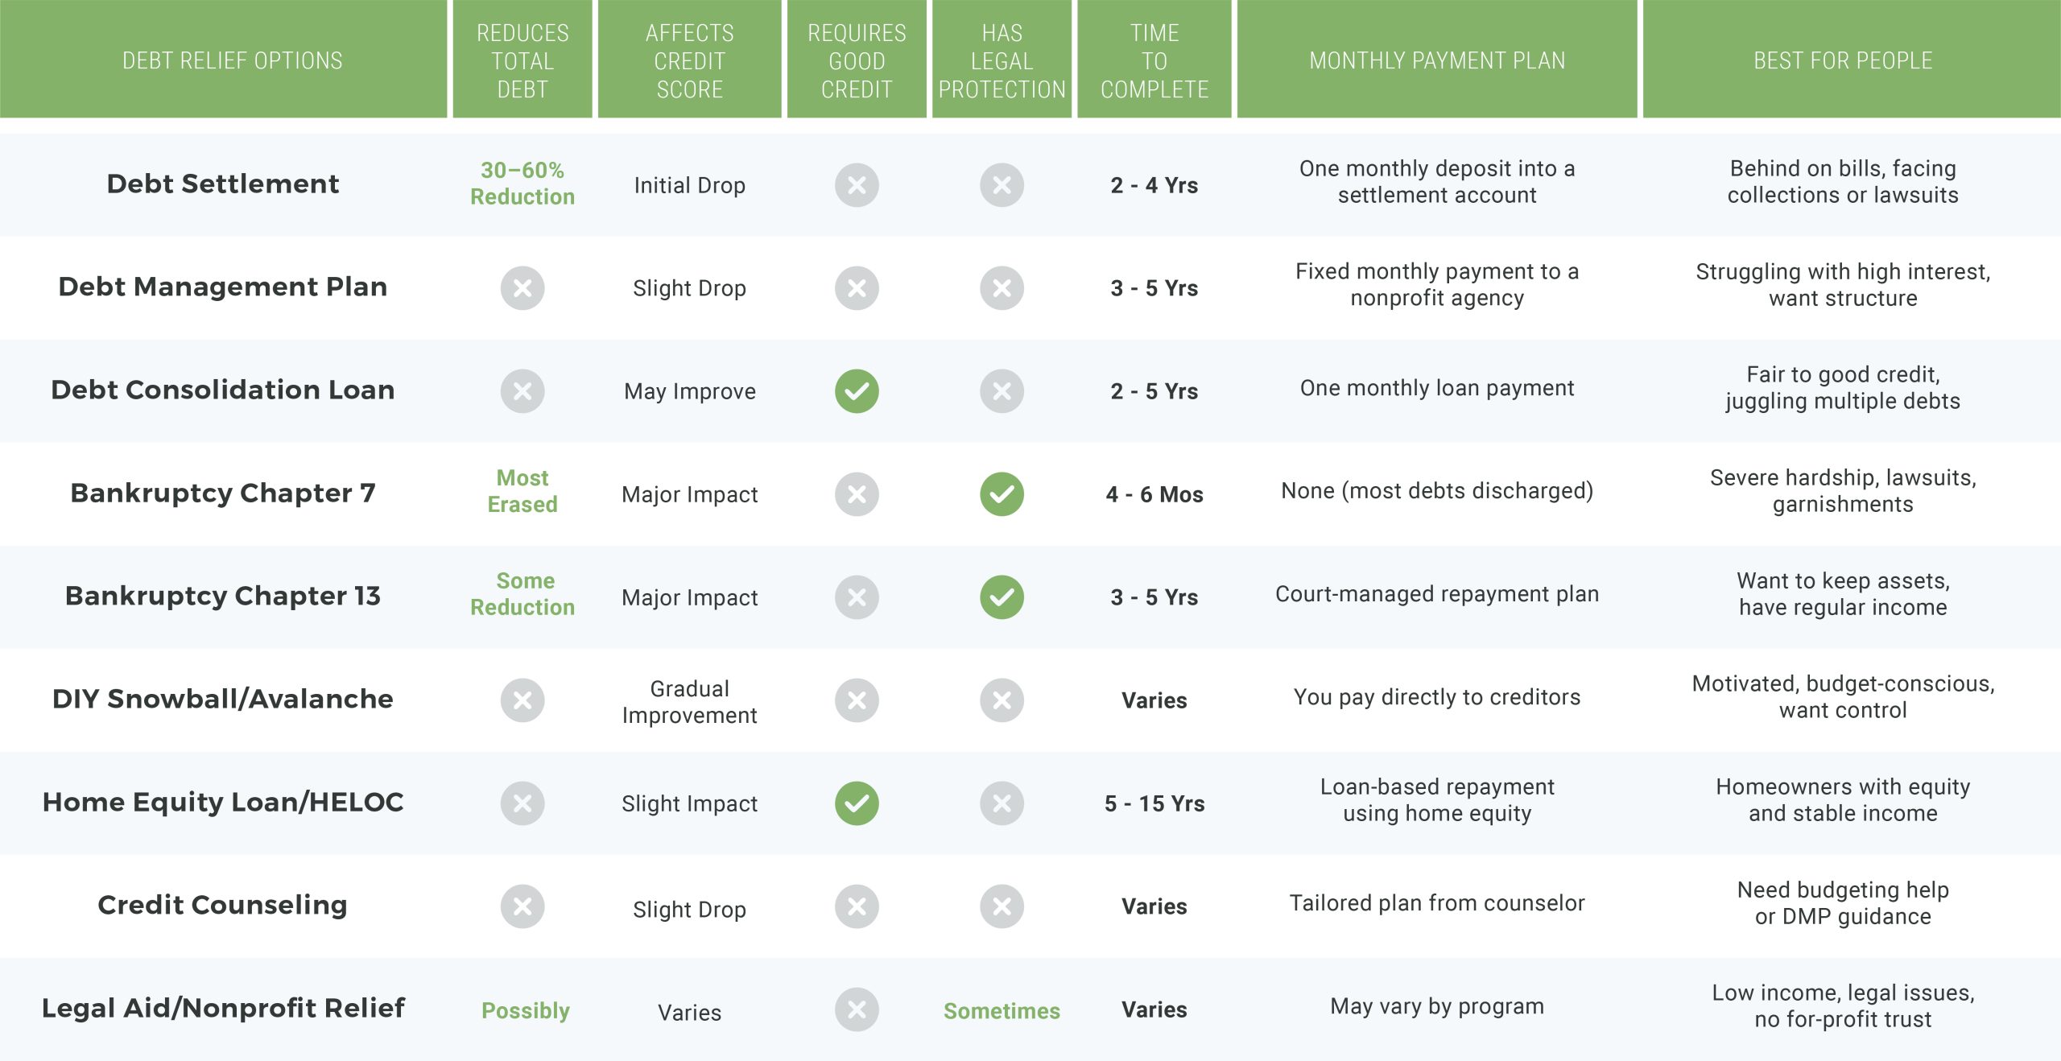Viewport: 2061px width, 1061px height.
Task: Click the Bankruptcy Chapter 7 row title
Action: 223,493
